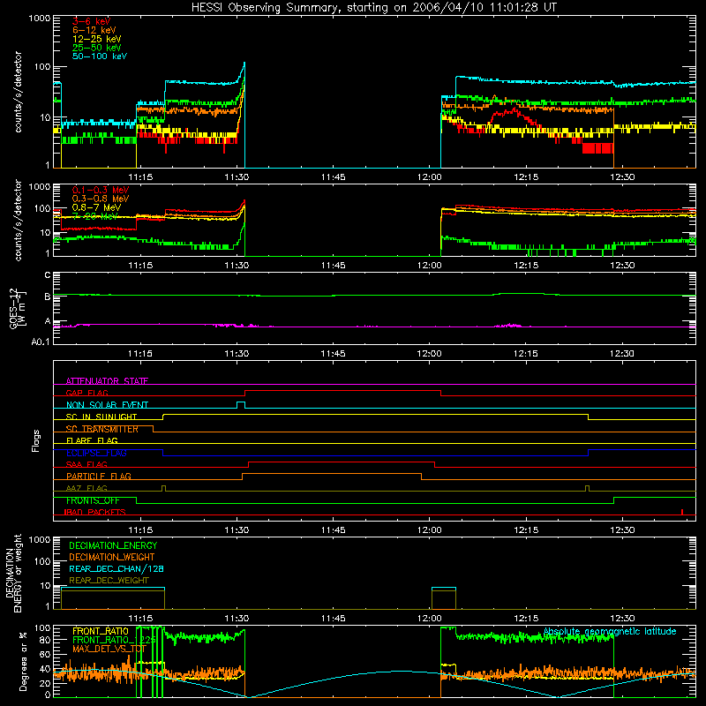Click the HESSI Observing Summary plot title
The image size is (706, 706).
point(374,8)
